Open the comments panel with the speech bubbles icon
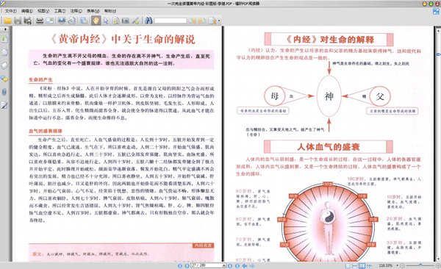The image size is (441, 269). (x=4, y=79)
